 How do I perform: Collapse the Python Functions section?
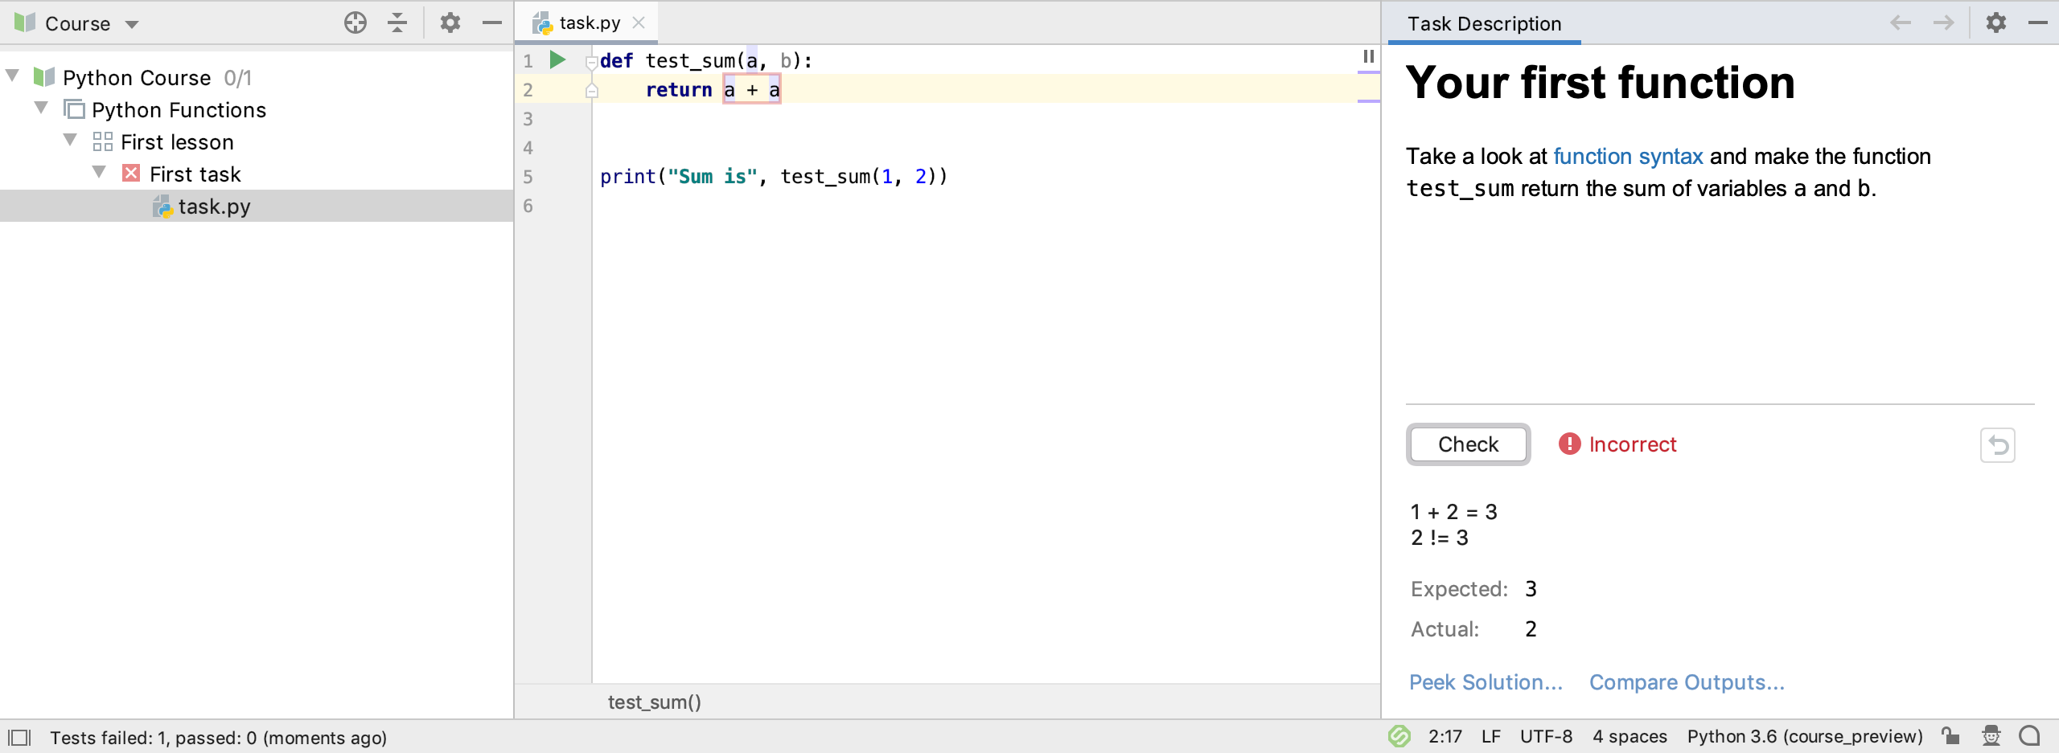(x=41, y=108)
